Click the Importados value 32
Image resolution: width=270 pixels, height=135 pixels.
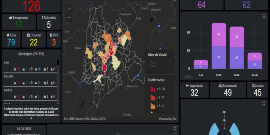point(194,93)
